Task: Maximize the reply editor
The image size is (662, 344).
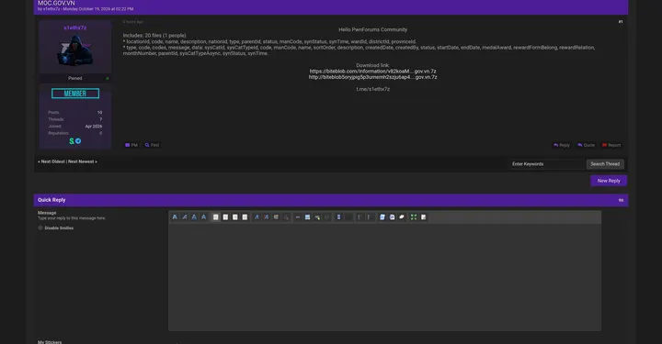Action: [414, 217]
